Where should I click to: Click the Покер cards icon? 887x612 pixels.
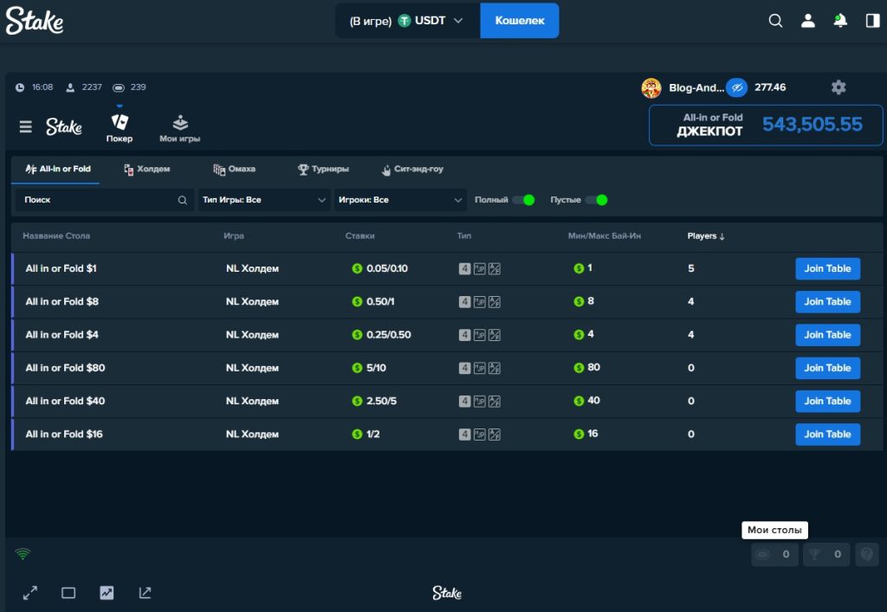120,123
